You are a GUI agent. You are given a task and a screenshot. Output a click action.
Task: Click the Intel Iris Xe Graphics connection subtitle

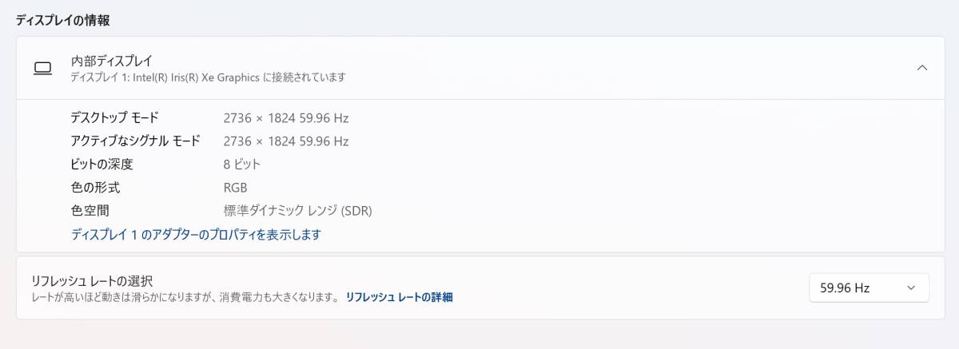point(208,77)
